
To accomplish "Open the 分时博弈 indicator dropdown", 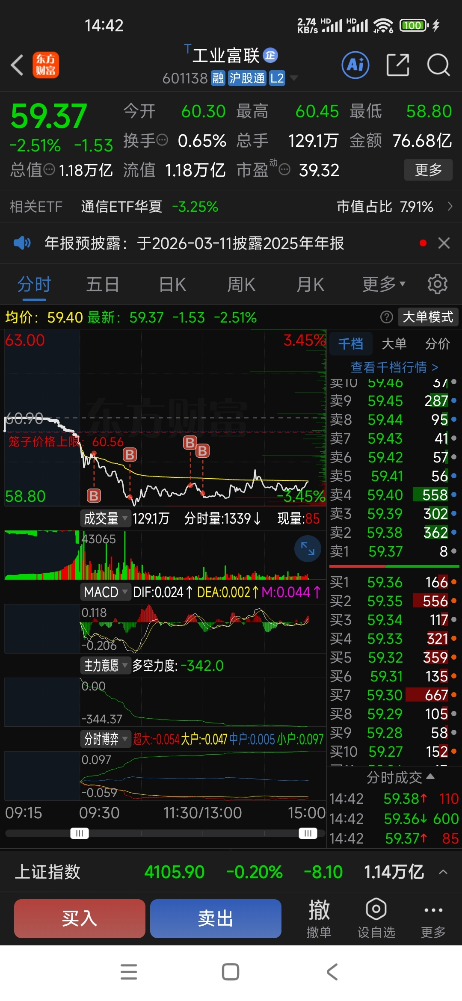I will tap(105, 739).
